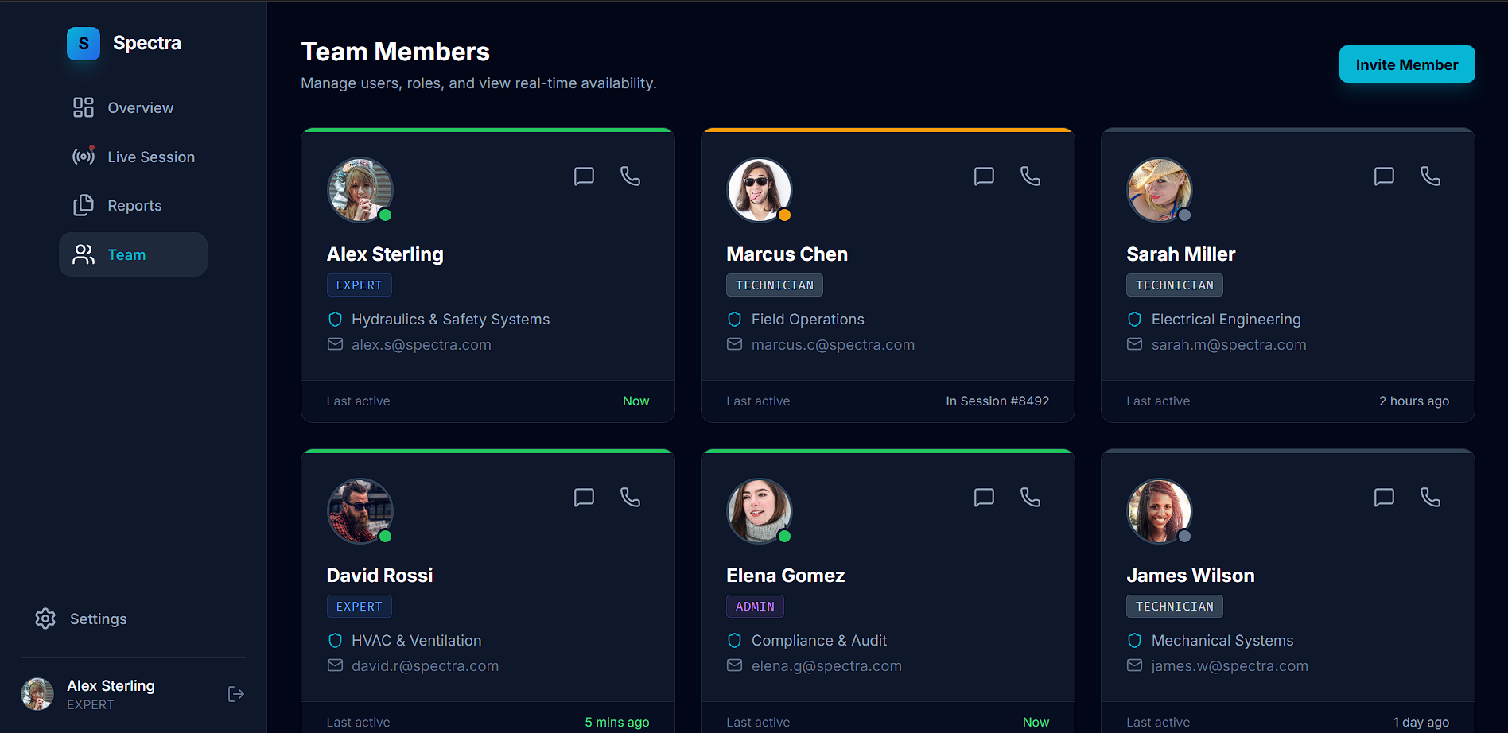Click Marcus Chen's avatar
The width and height of the screenshot is (1508, 733).
tap(760, 190)
